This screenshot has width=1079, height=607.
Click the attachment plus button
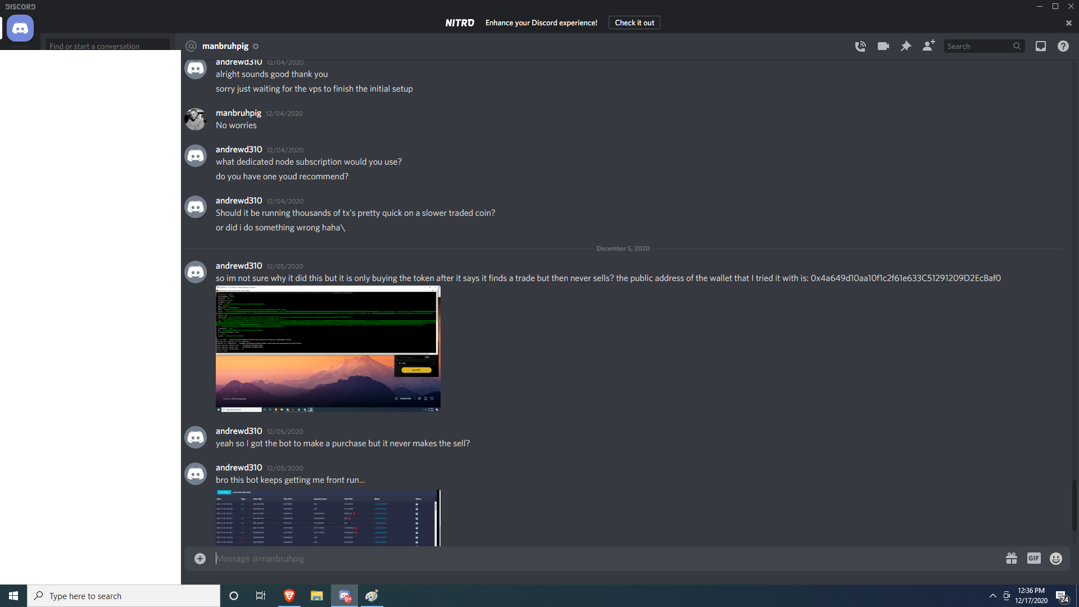point(200,558)
